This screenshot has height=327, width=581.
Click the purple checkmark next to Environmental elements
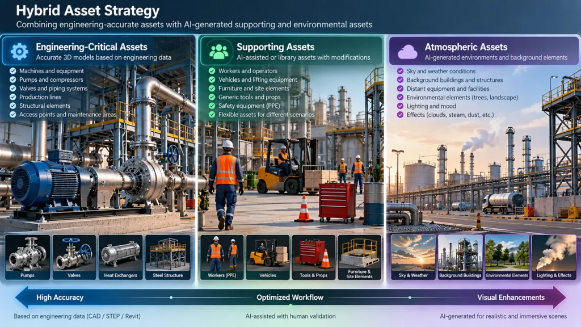[x=400, y=97]
